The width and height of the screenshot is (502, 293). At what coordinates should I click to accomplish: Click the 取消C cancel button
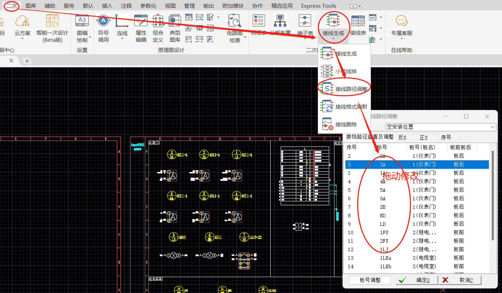coord(460,280)
